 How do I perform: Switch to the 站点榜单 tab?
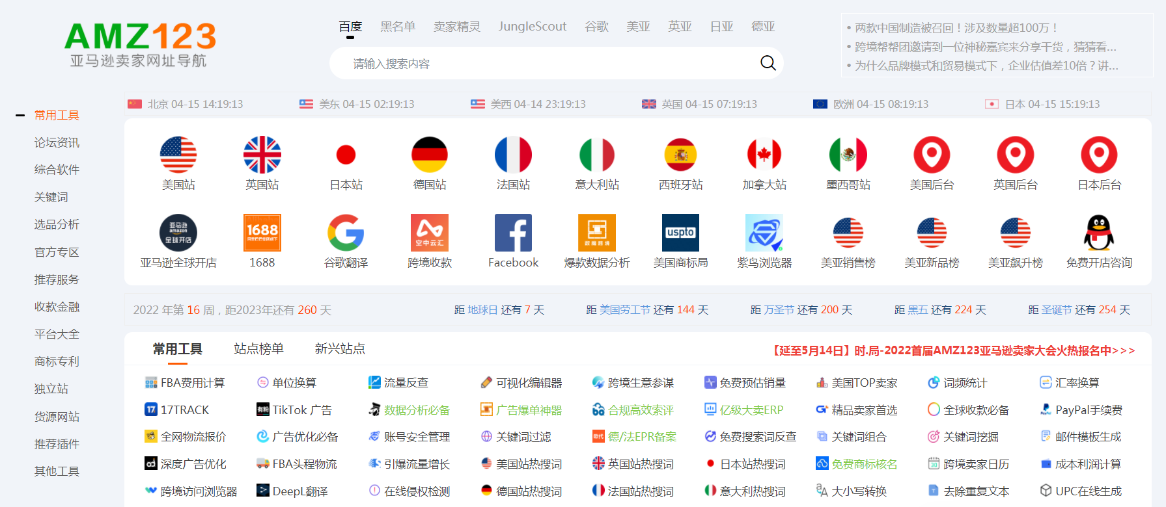pyautogui.click(x=258, y=349)
